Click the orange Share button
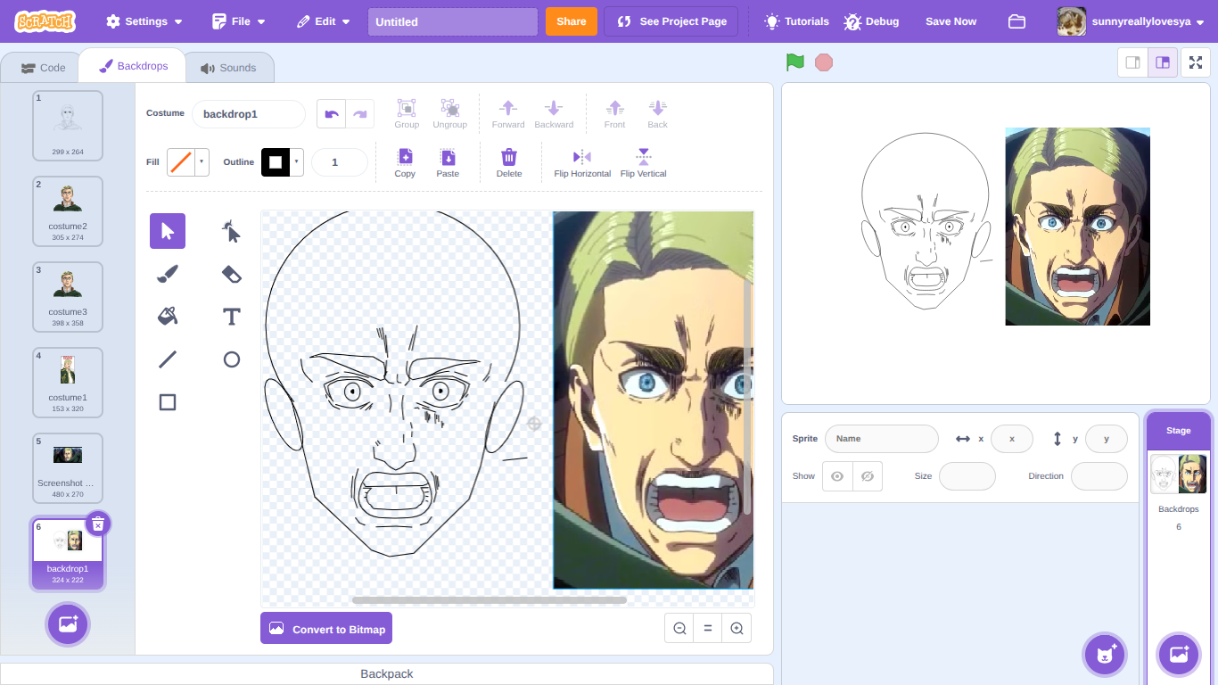This screenshot has width=1218, height=685. 572,21
